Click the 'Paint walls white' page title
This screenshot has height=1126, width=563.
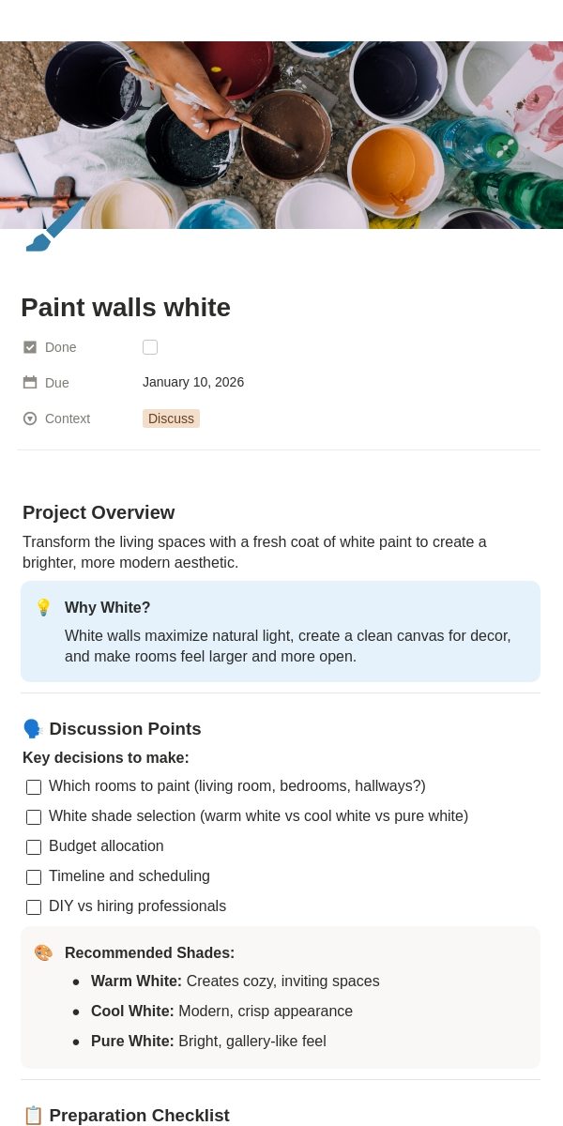pyautogui.click(x=126, y=308)
